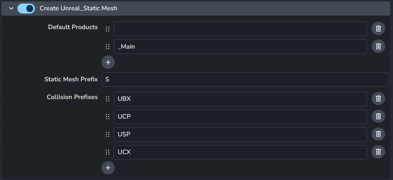This screenshot has height=180, width=393.
Task: Focus the empty Default Products field
Action: click(240, 29)
